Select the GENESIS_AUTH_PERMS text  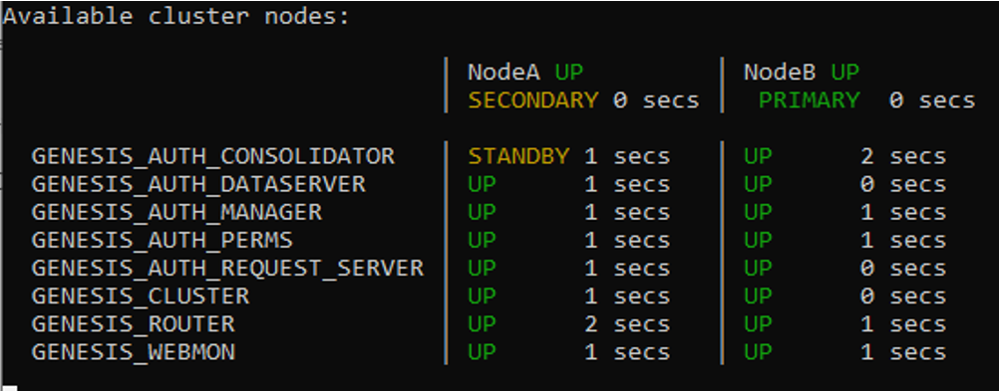pos(162,241)
